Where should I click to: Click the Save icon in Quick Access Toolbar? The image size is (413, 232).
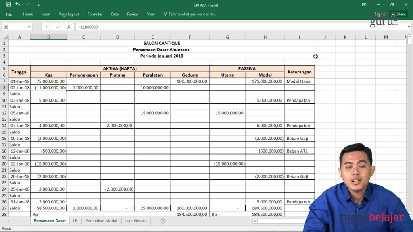8,4
